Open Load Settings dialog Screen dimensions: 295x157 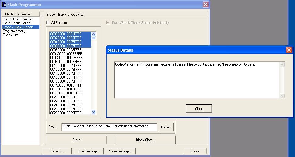tap(88, 151)
